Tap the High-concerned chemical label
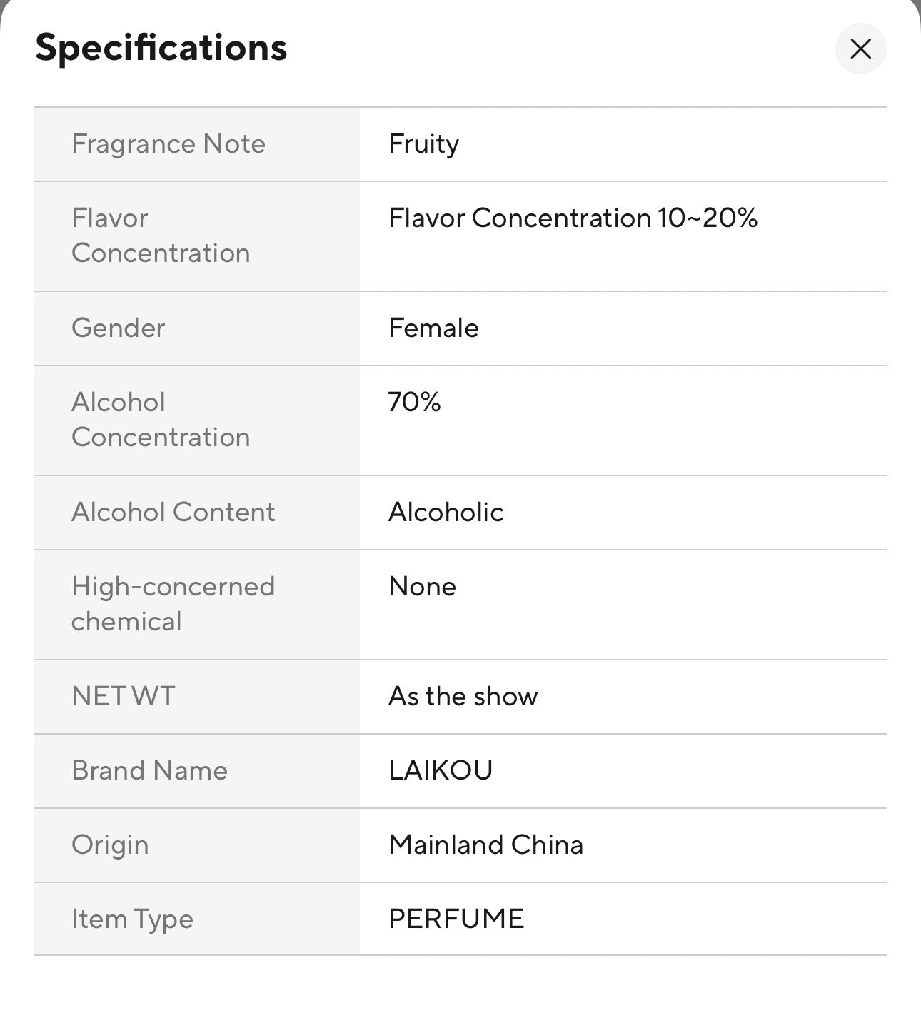Screen dimensions: 921x1028 click(x=173, y=603)
